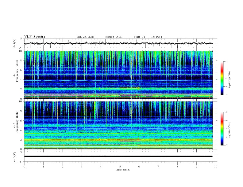Click the "VLF Spectra" plot title

(x=35, y=37)
